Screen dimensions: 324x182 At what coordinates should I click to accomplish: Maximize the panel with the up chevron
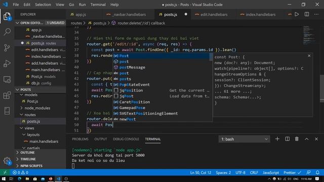pyautogui.click(x=307, y=139)
